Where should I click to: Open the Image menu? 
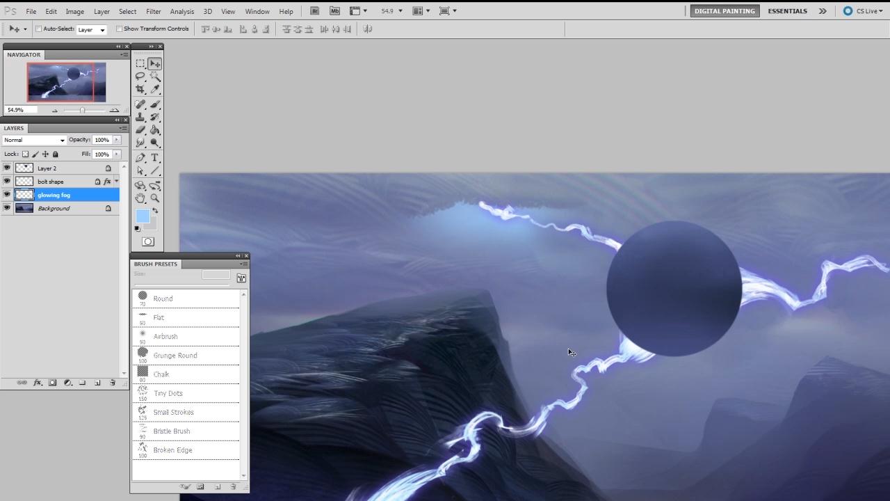pos(75,12)
